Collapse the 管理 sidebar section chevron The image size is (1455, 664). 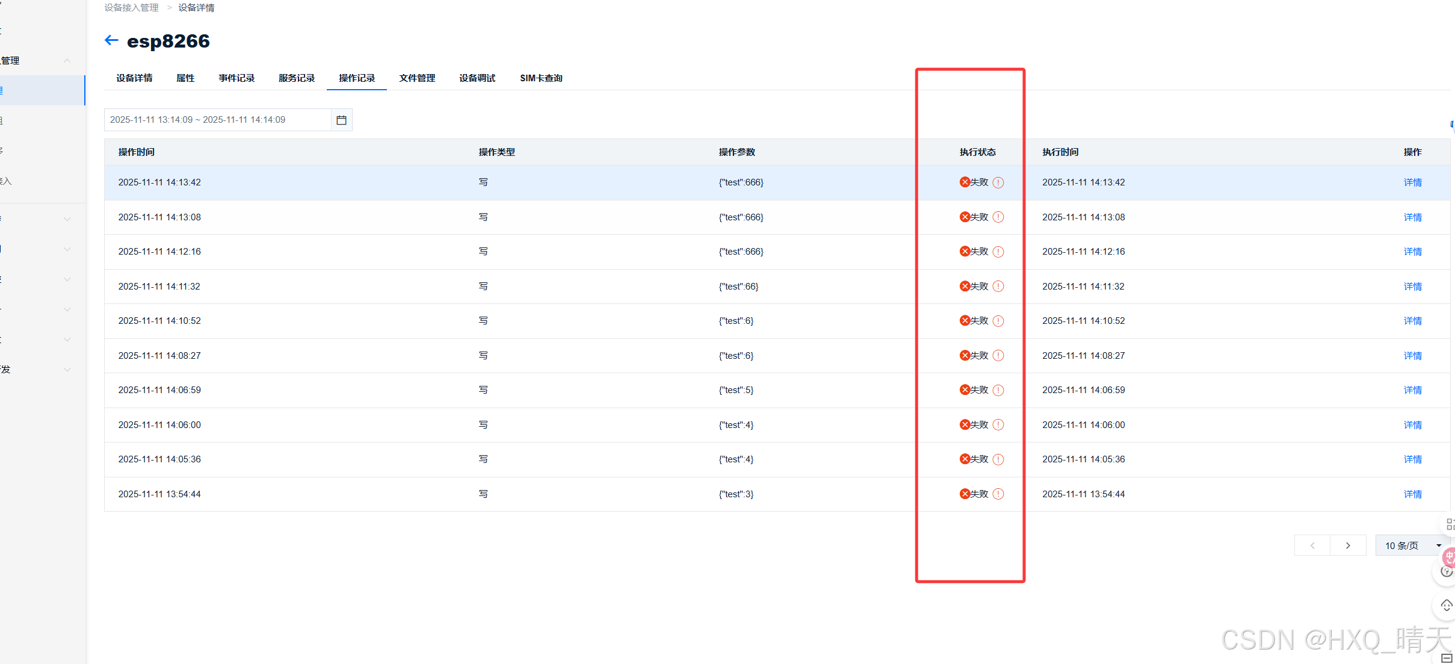pos(67,60)
